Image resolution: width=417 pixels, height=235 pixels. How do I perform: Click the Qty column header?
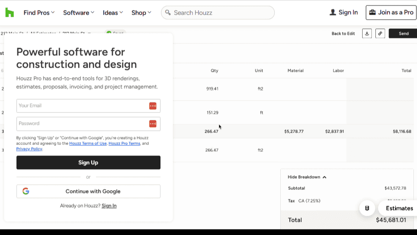click(x=214, y=70)
